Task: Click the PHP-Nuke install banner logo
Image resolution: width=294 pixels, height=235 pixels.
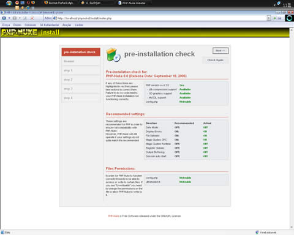Action: pyautogui.click(x=31, y=32)
